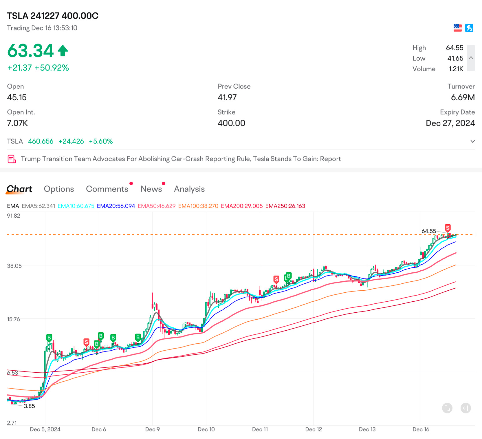This screenshot has width=482, height=439.
Task: Click the Dec 16 date axis label
Action: point(421,429)
